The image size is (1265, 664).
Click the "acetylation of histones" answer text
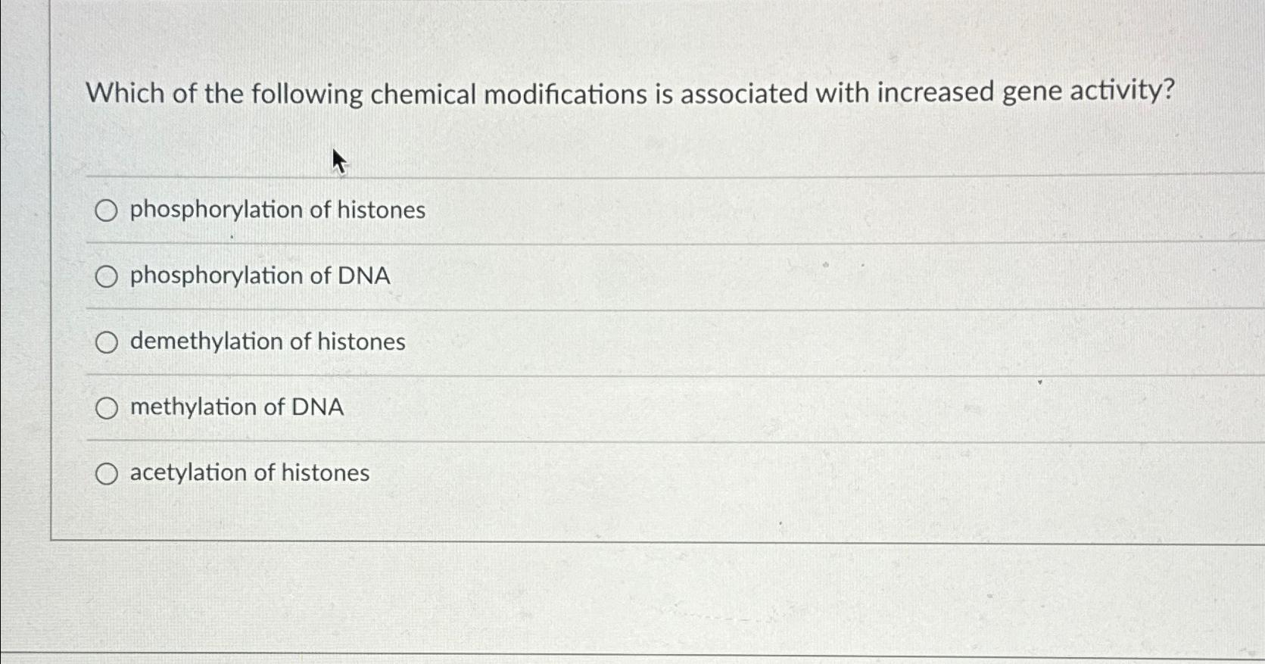[x=248, y=473]
